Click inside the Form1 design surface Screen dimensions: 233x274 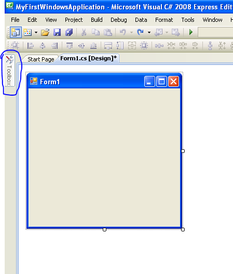[104, 157]
